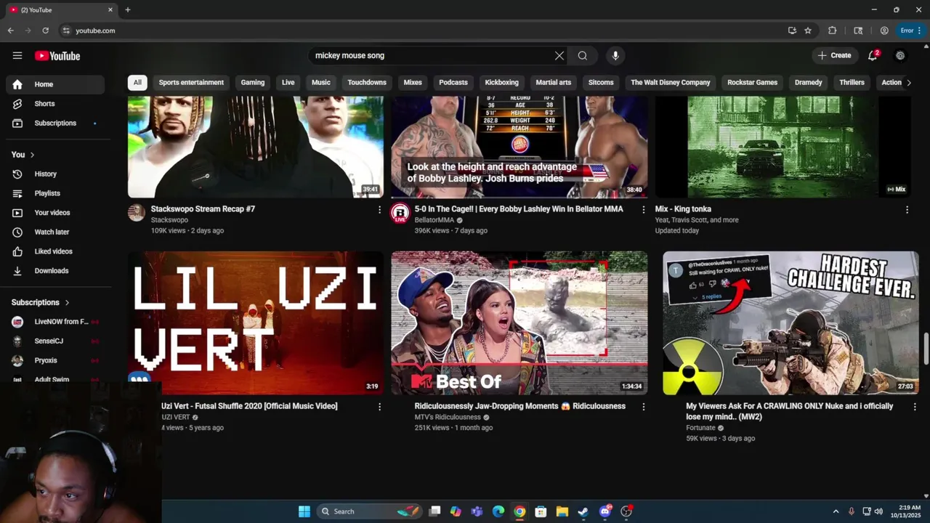Open Shorts from the sidebar
Screen dimensions: 930x523
(x=55, y=104)
